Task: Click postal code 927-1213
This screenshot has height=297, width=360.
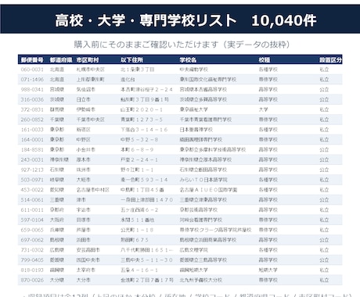Action: (x=32, y=170)
